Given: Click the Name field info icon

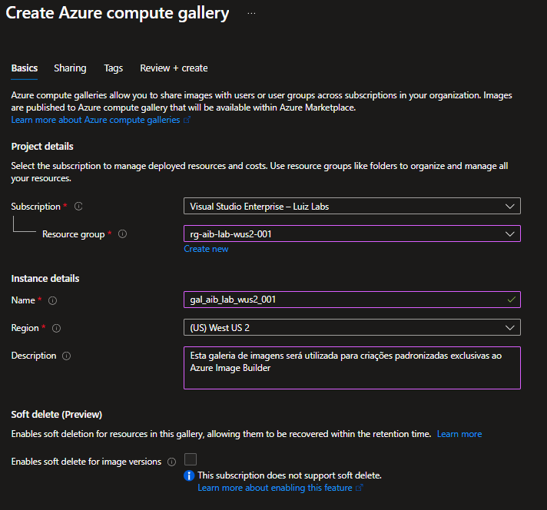Looking at the screenshot, I should pos(53,300).
